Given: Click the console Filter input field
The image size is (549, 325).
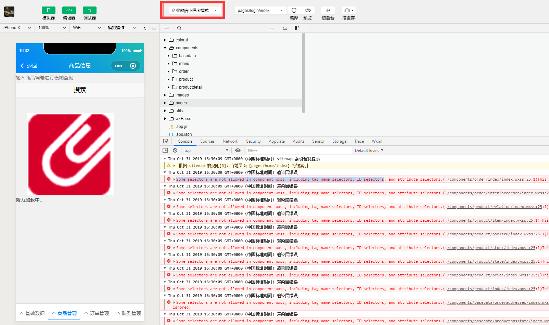Looking at the screenshot, I should [x=299, y=151].
